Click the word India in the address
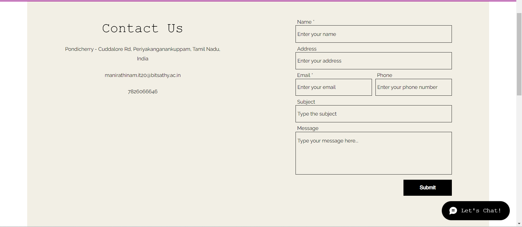Viewport: 522px width, 227px height. (x=143, y=59)
